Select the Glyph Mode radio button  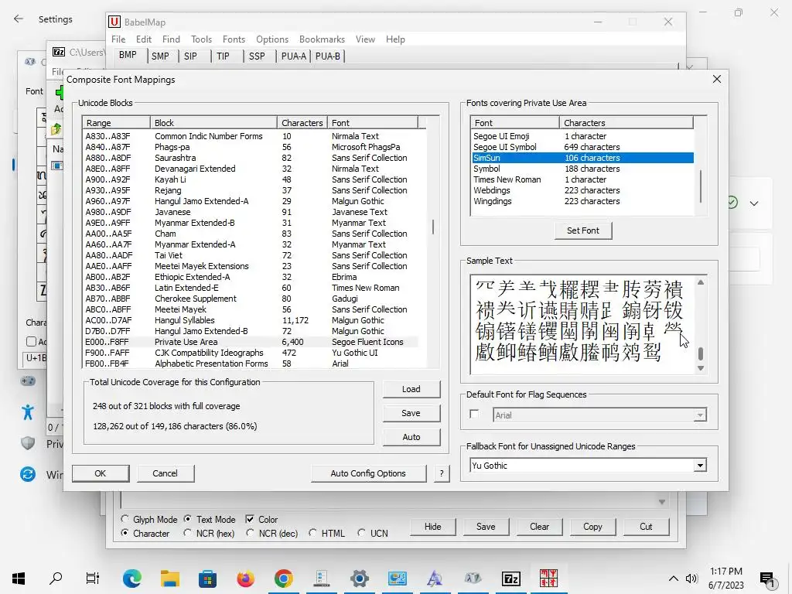125,519
